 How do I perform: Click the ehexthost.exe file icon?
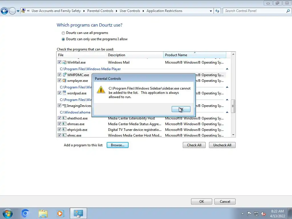pos(64,118)
